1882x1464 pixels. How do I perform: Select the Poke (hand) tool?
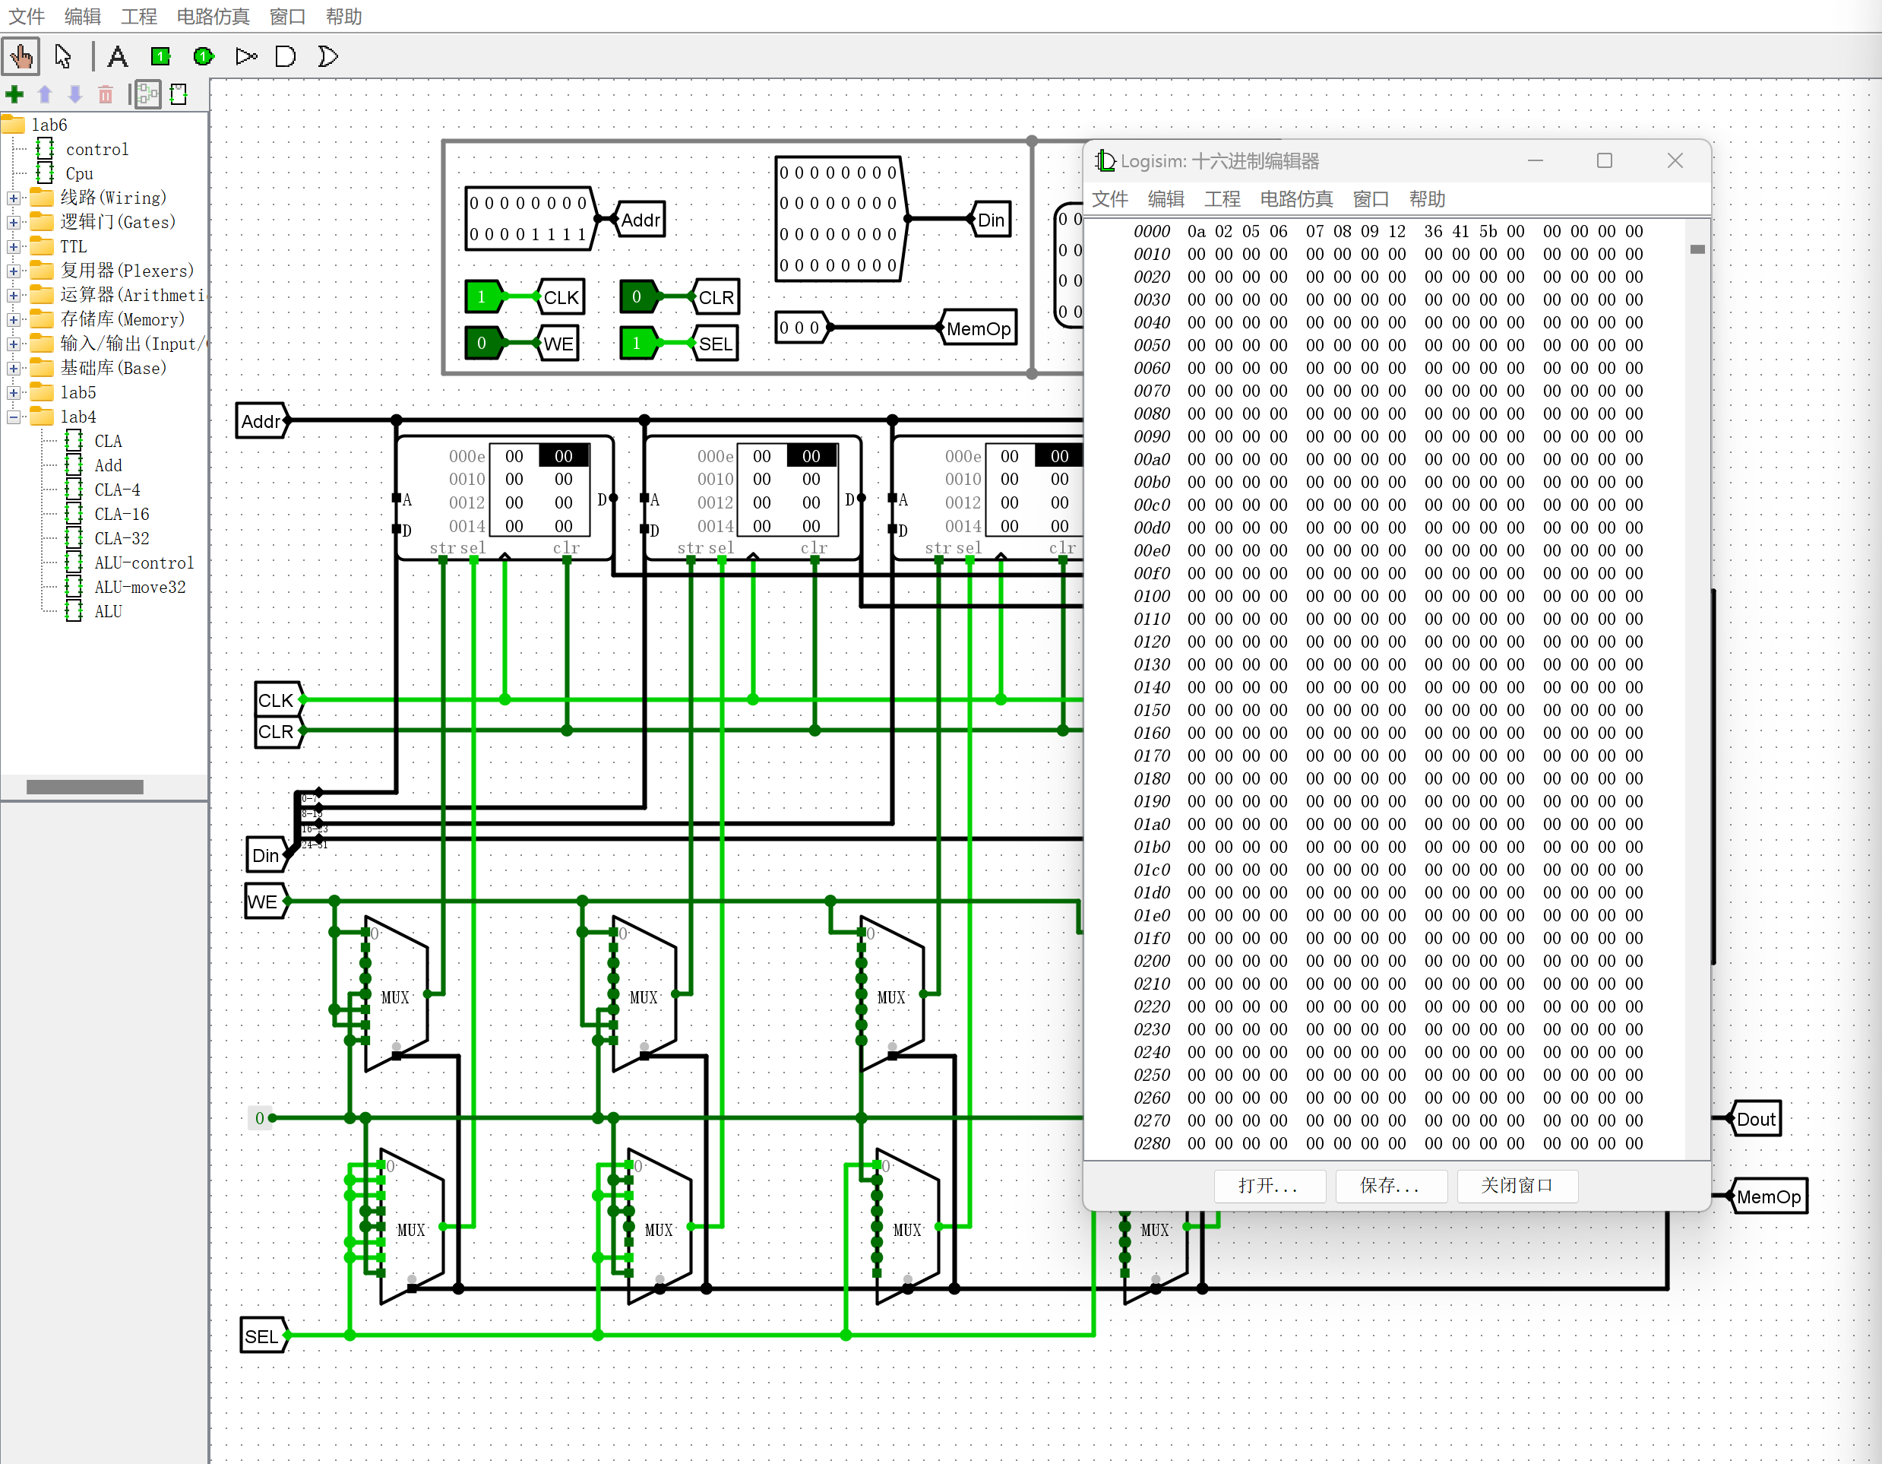click(21, 57)
